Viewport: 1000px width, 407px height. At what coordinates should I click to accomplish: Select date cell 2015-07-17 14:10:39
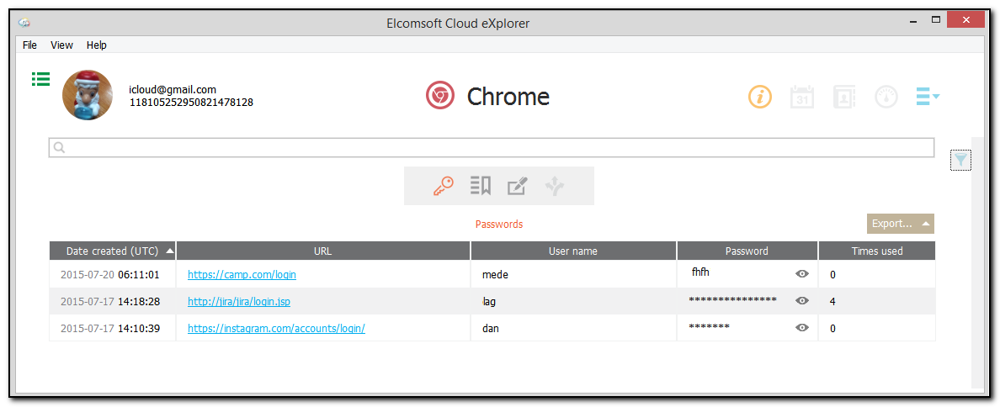[x=112, y=328]
